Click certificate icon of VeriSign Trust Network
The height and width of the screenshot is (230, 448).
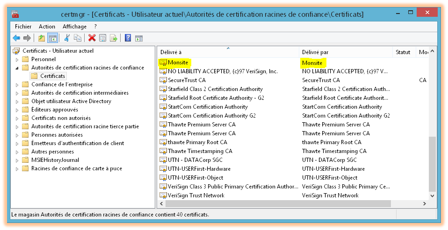click(163, 195)
